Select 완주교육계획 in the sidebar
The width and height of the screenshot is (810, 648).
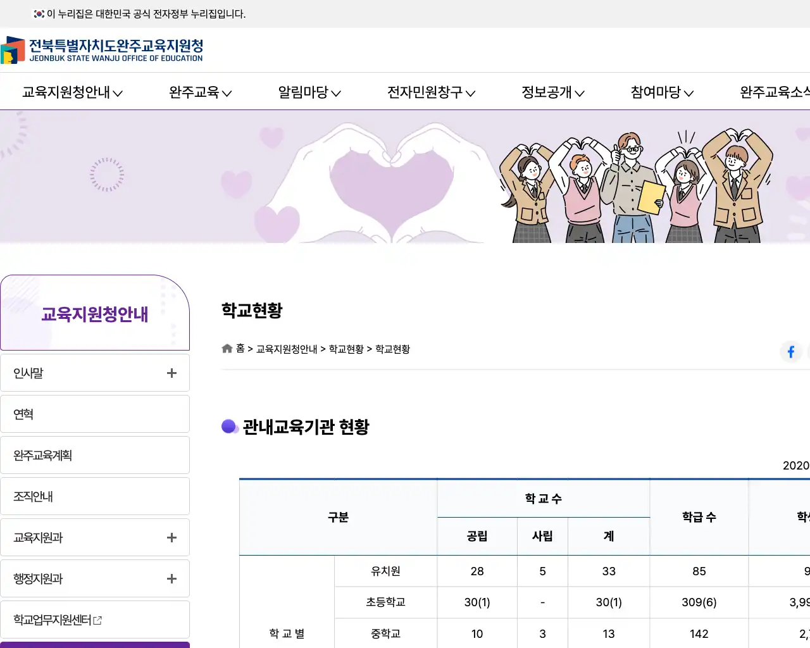tap(41, 455)
